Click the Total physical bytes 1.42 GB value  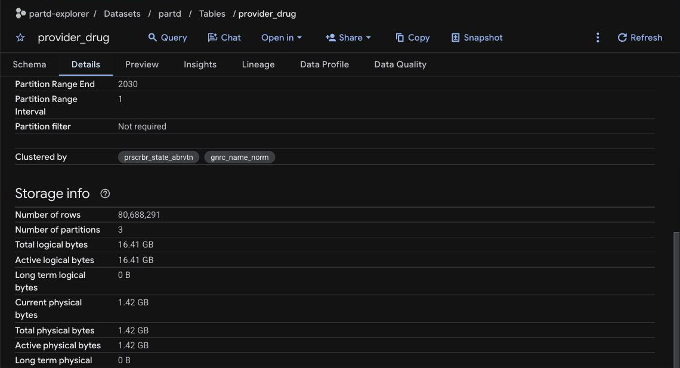pyautogui.click(x=133, y=330)
